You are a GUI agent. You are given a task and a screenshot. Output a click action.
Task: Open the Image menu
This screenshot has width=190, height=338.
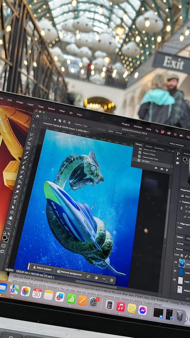(x=19, y=102)
